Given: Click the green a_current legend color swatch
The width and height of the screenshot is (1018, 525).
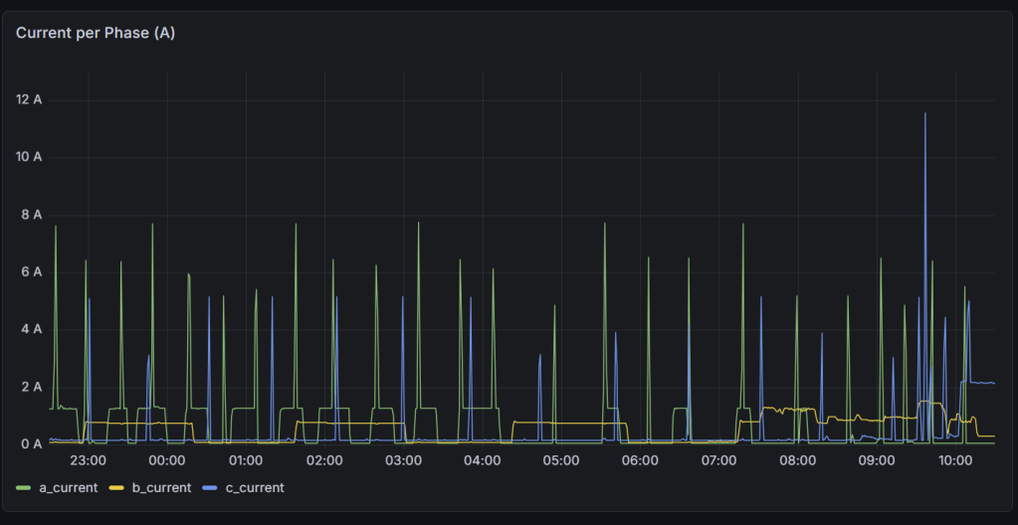Looking at the screenshot, I should [x=24, y=487].
